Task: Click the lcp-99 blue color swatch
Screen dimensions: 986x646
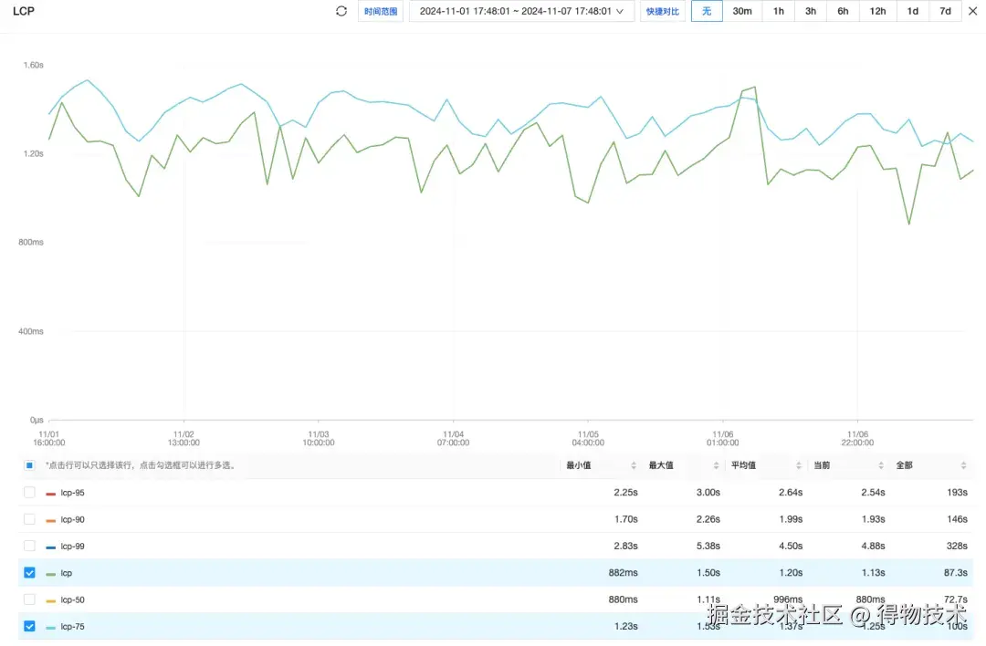Action: pyautogui.click(x=51, y=547)
